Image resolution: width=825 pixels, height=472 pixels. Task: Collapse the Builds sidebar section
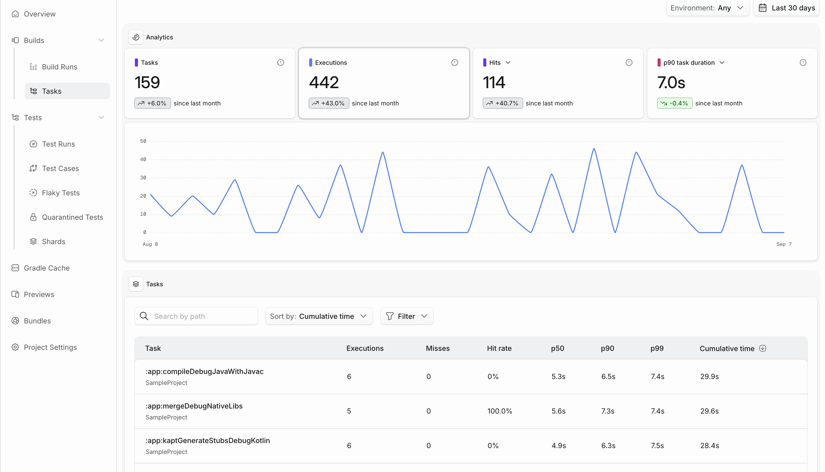tap(101, 40)
